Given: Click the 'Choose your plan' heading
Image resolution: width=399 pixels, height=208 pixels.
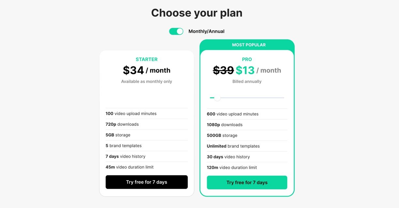Looking at the screenshot, I should [x=197, y=13].
